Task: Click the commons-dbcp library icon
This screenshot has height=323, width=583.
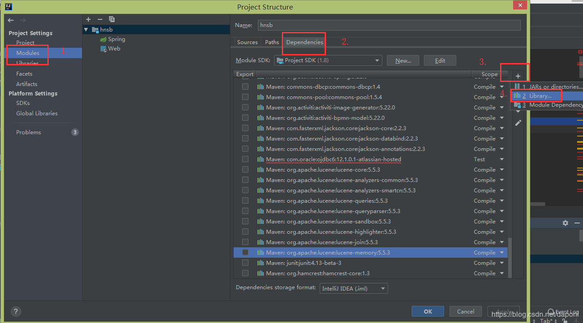Action: 260,87
